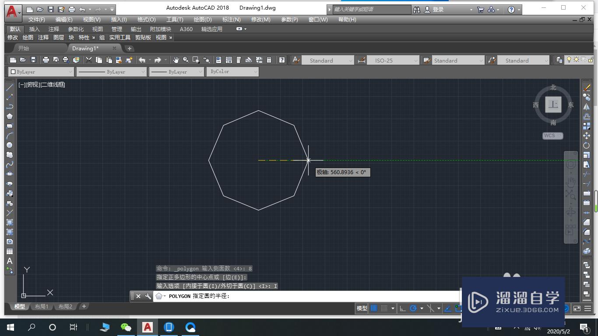Toggle snap mode in status bar
This screenshot has width=598, height=336.
[x=384, y=308]
